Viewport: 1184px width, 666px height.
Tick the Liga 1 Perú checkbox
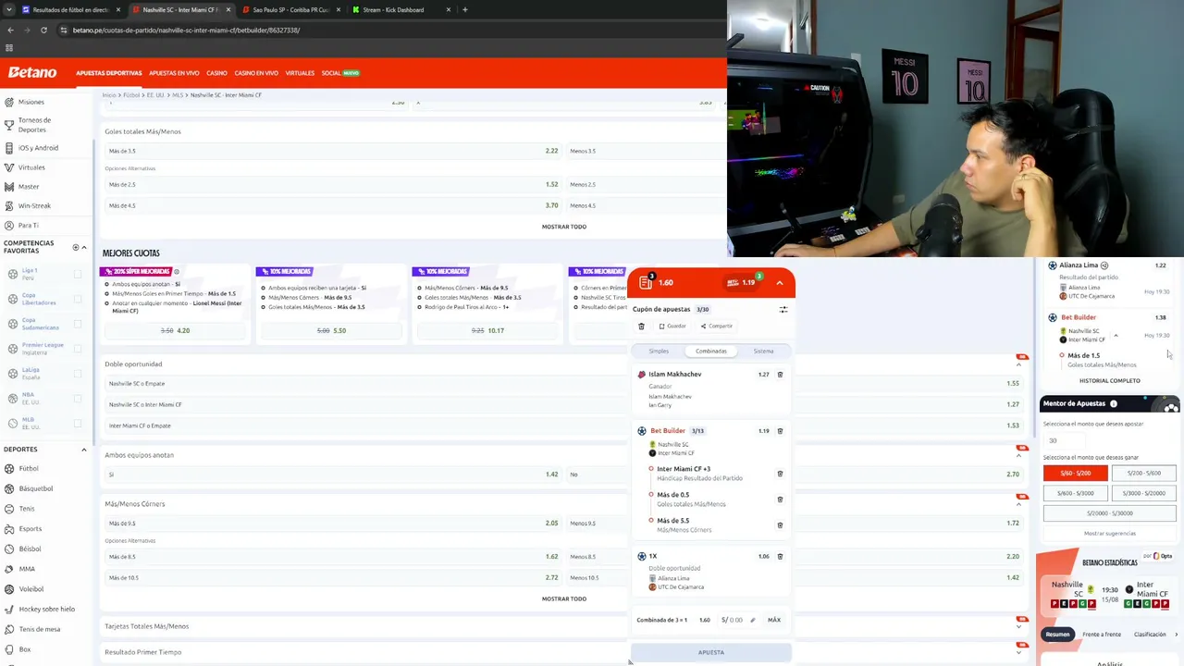78,275
